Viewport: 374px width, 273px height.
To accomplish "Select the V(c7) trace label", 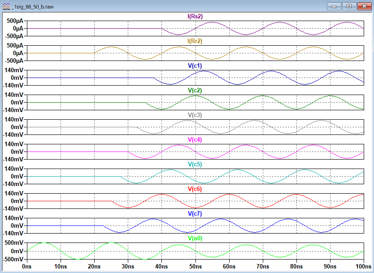I will tap(195, 213).
